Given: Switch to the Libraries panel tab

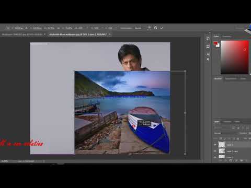Looking at the screenshot, I should pos(218,79).
